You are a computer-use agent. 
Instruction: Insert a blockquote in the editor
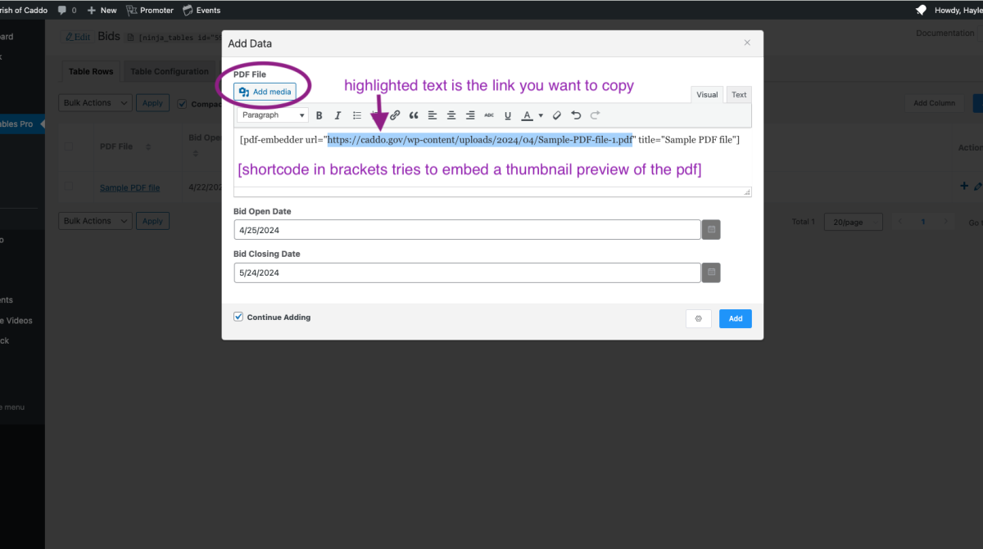point(414,115)
